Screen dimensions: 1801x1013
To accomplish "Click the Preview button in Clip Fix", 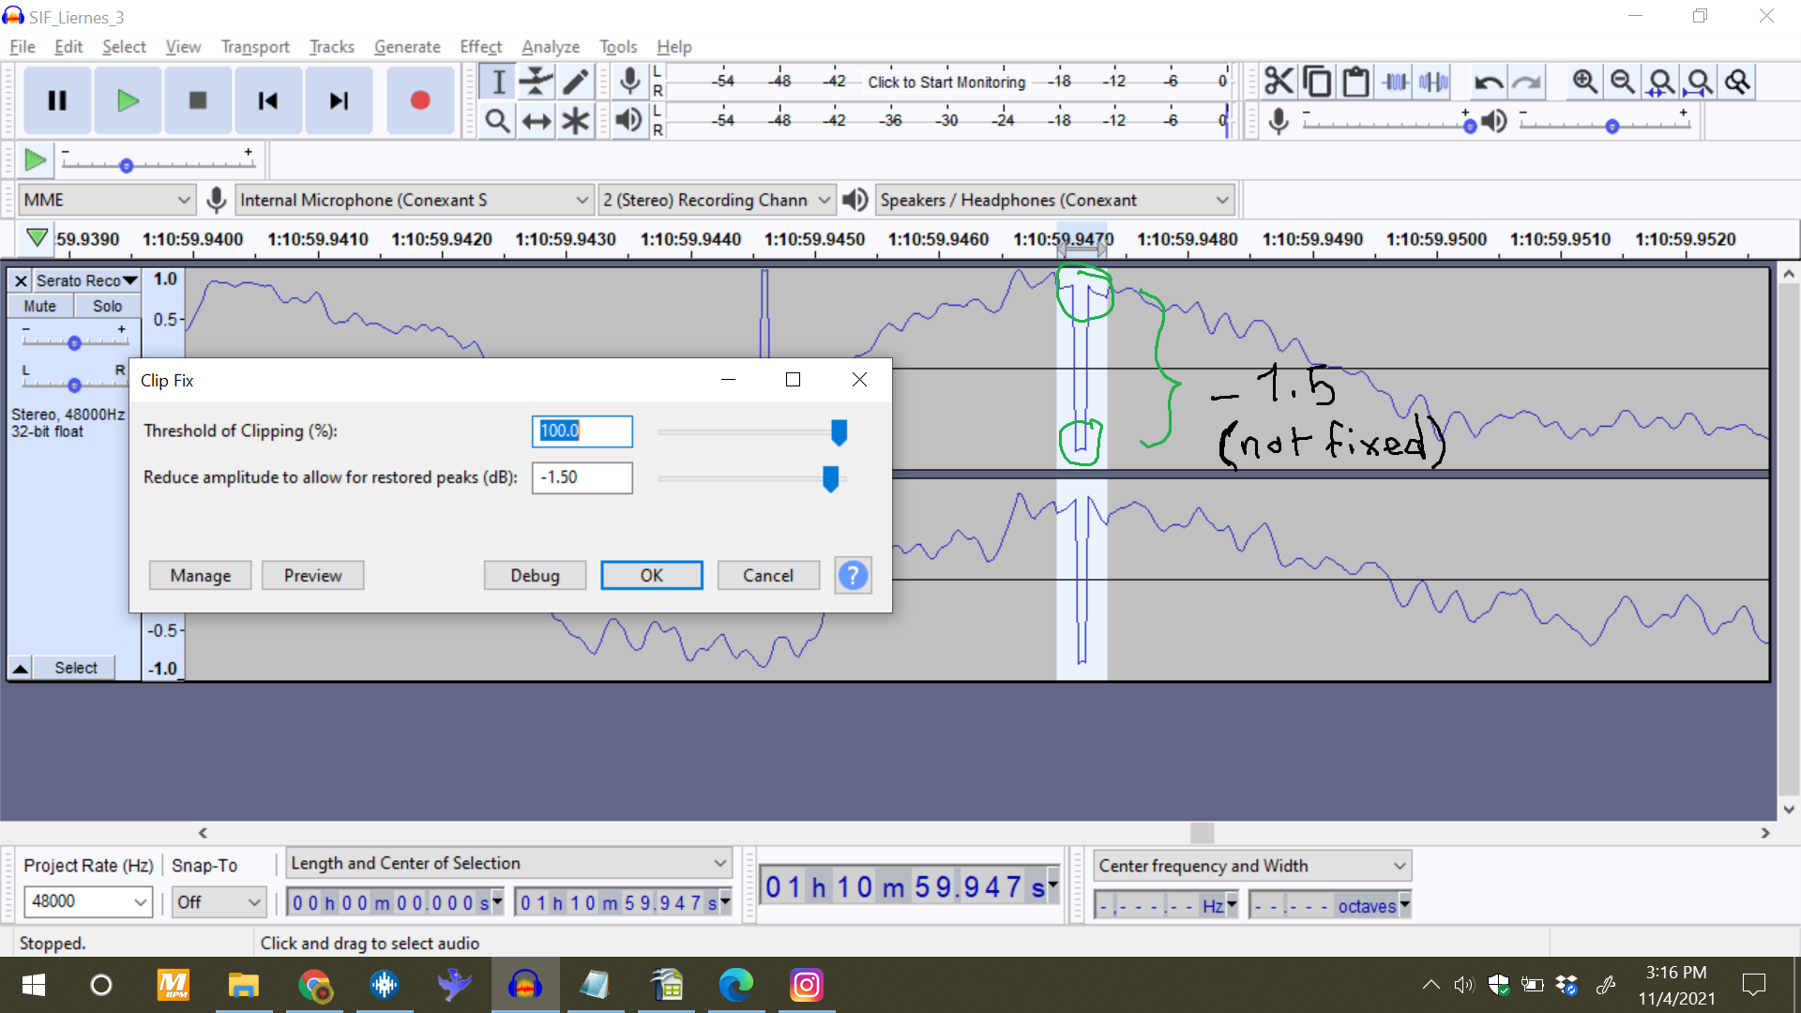I will 312,575.
